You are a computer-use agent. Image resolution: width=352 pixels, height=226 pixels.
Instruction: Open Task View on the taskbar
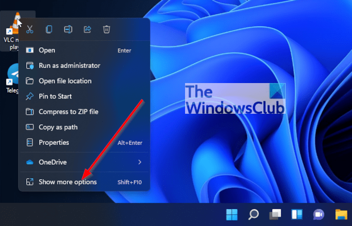(275, 214)
